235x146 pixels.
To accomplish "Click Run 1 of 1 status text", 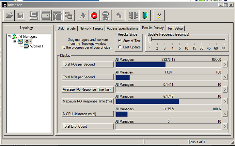I will point(197,142).
